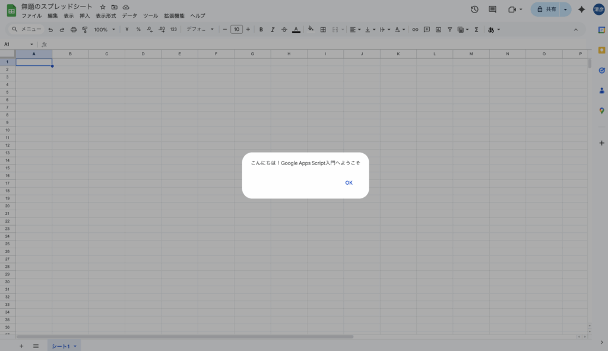Click the redo arrow icon
608x351 pixels.
click(x=62, y=30)
